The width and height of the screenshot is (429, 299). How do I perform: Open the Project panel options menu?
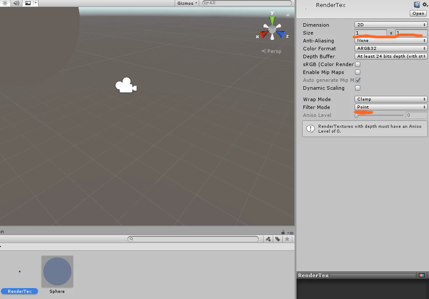coord(290,233)
